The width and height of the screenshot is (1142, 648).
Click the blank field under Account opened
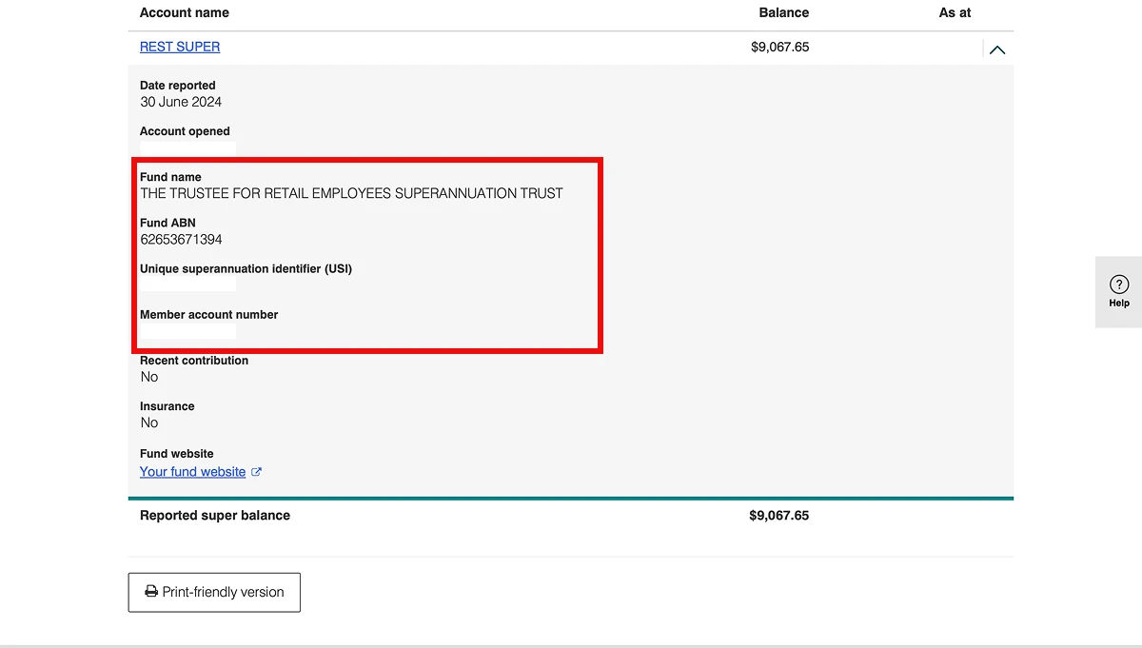coord(187,147)
